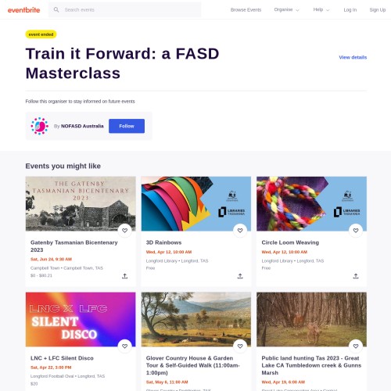
Task: Follow NOFASD Australia organiser
Action: (x=127, y=126)
